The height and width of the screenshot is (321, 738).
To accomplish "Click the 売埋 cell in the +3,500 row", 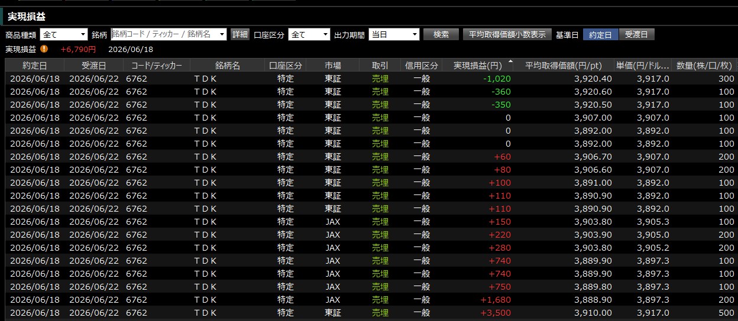I will 380,313.
